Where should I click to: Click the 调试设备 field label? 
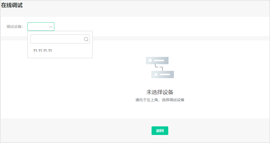pos(15,27)
